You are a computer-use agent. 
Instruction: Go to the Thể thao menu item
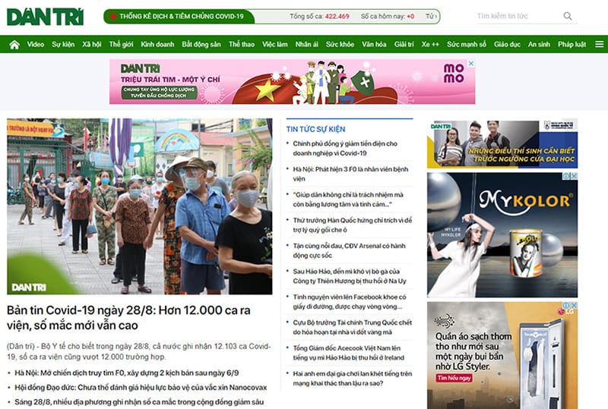(241, 45)
